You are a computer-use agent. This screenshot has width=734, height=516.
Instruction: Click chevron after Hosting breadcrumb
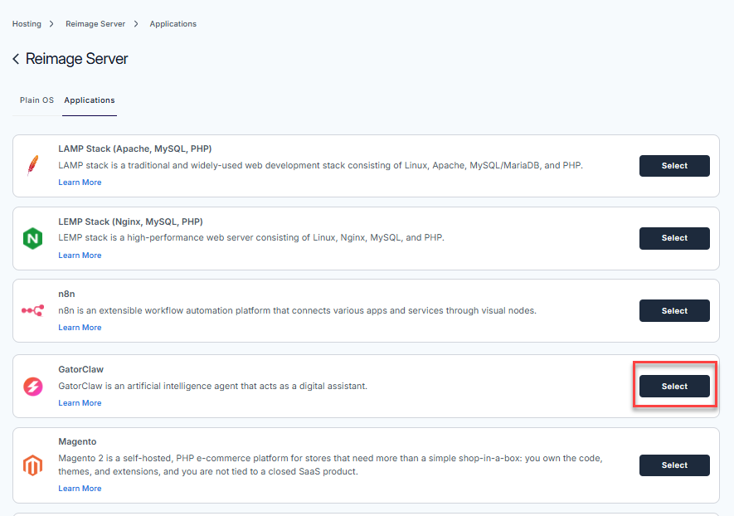click(x=51, y=24)
